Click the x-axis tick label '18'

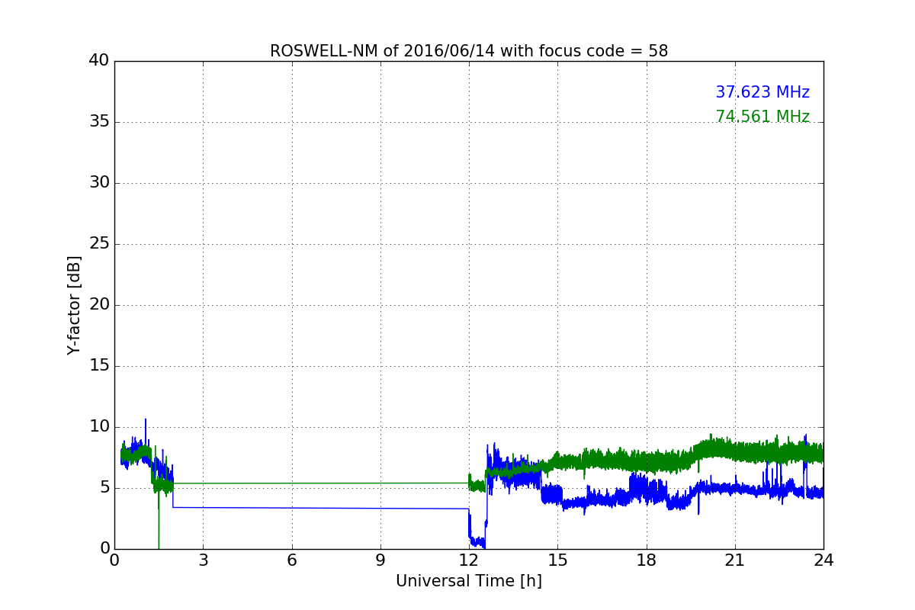tap(647, 560)
